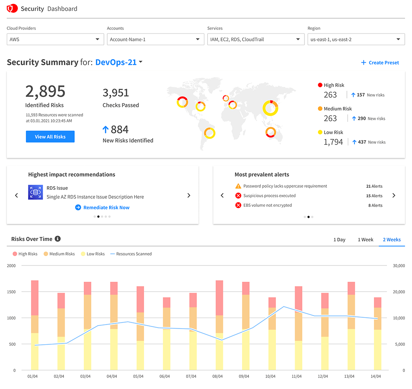This screenshot has width=412, height=389.
Task: Click the Risks Over Time info icon
Action: coord(58,239)
